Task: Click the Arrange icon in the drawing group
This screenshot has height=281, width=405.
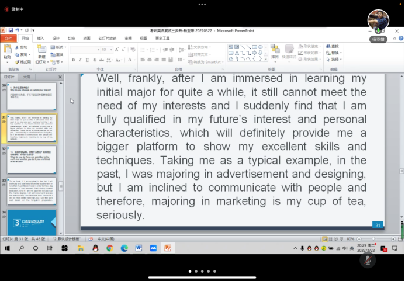Action: tap(275, 51)
